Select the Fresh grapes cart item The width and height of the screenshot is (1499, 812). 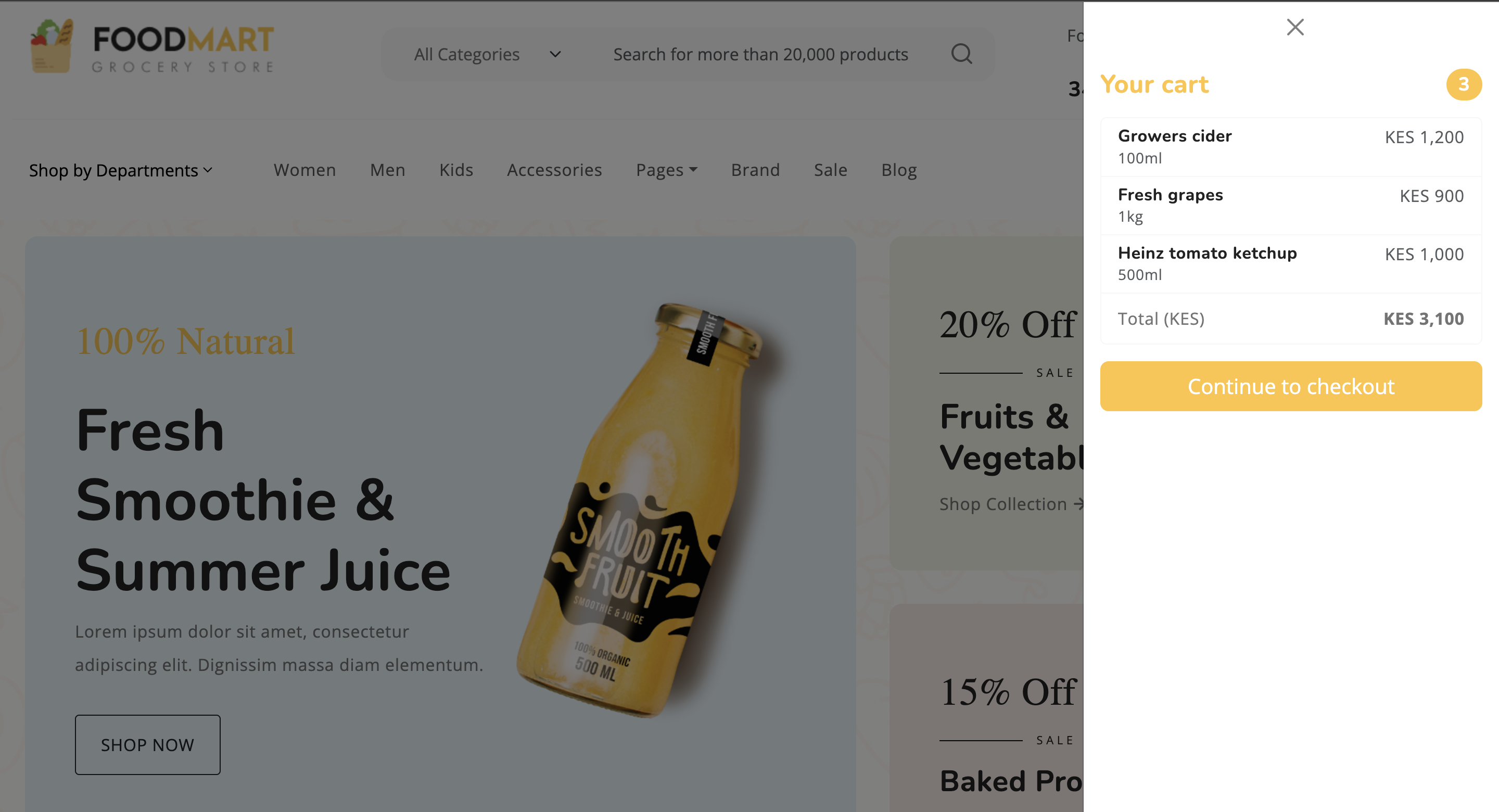(1170, 196)
